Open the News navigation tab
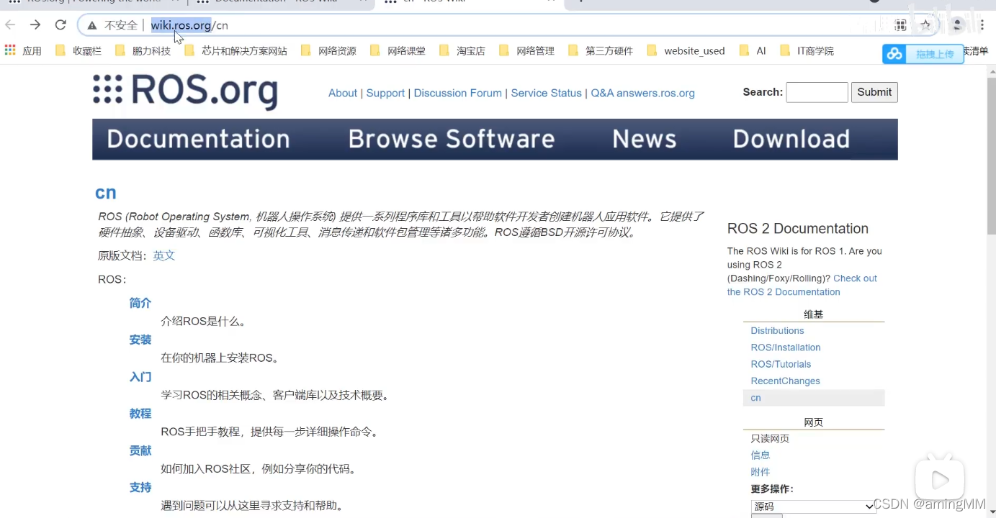The image size is (996, 518). 644,139
